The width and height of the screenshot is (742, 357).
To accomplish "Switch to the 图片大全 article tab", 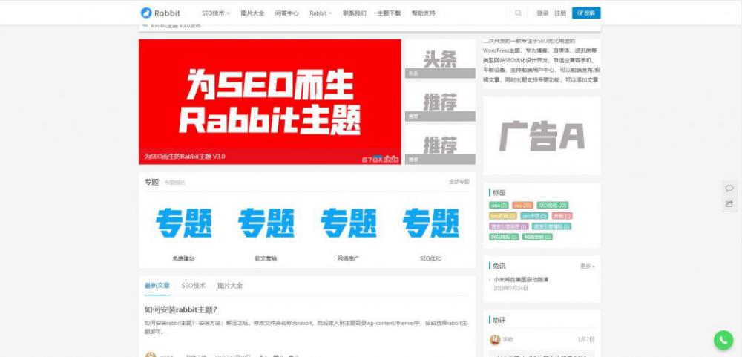I will tap(230, 286).
